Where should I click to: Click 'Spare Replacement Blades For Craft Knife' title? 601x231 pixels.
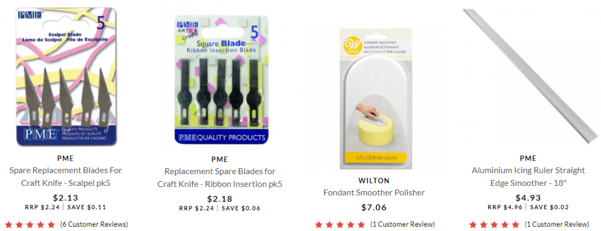(x=66, y=176)
